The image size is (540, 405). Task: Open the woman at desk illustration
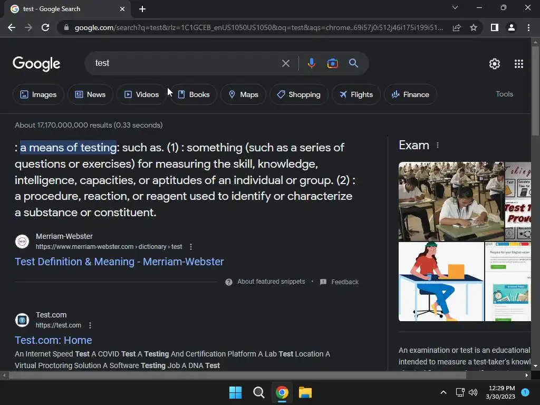[441, 282]
